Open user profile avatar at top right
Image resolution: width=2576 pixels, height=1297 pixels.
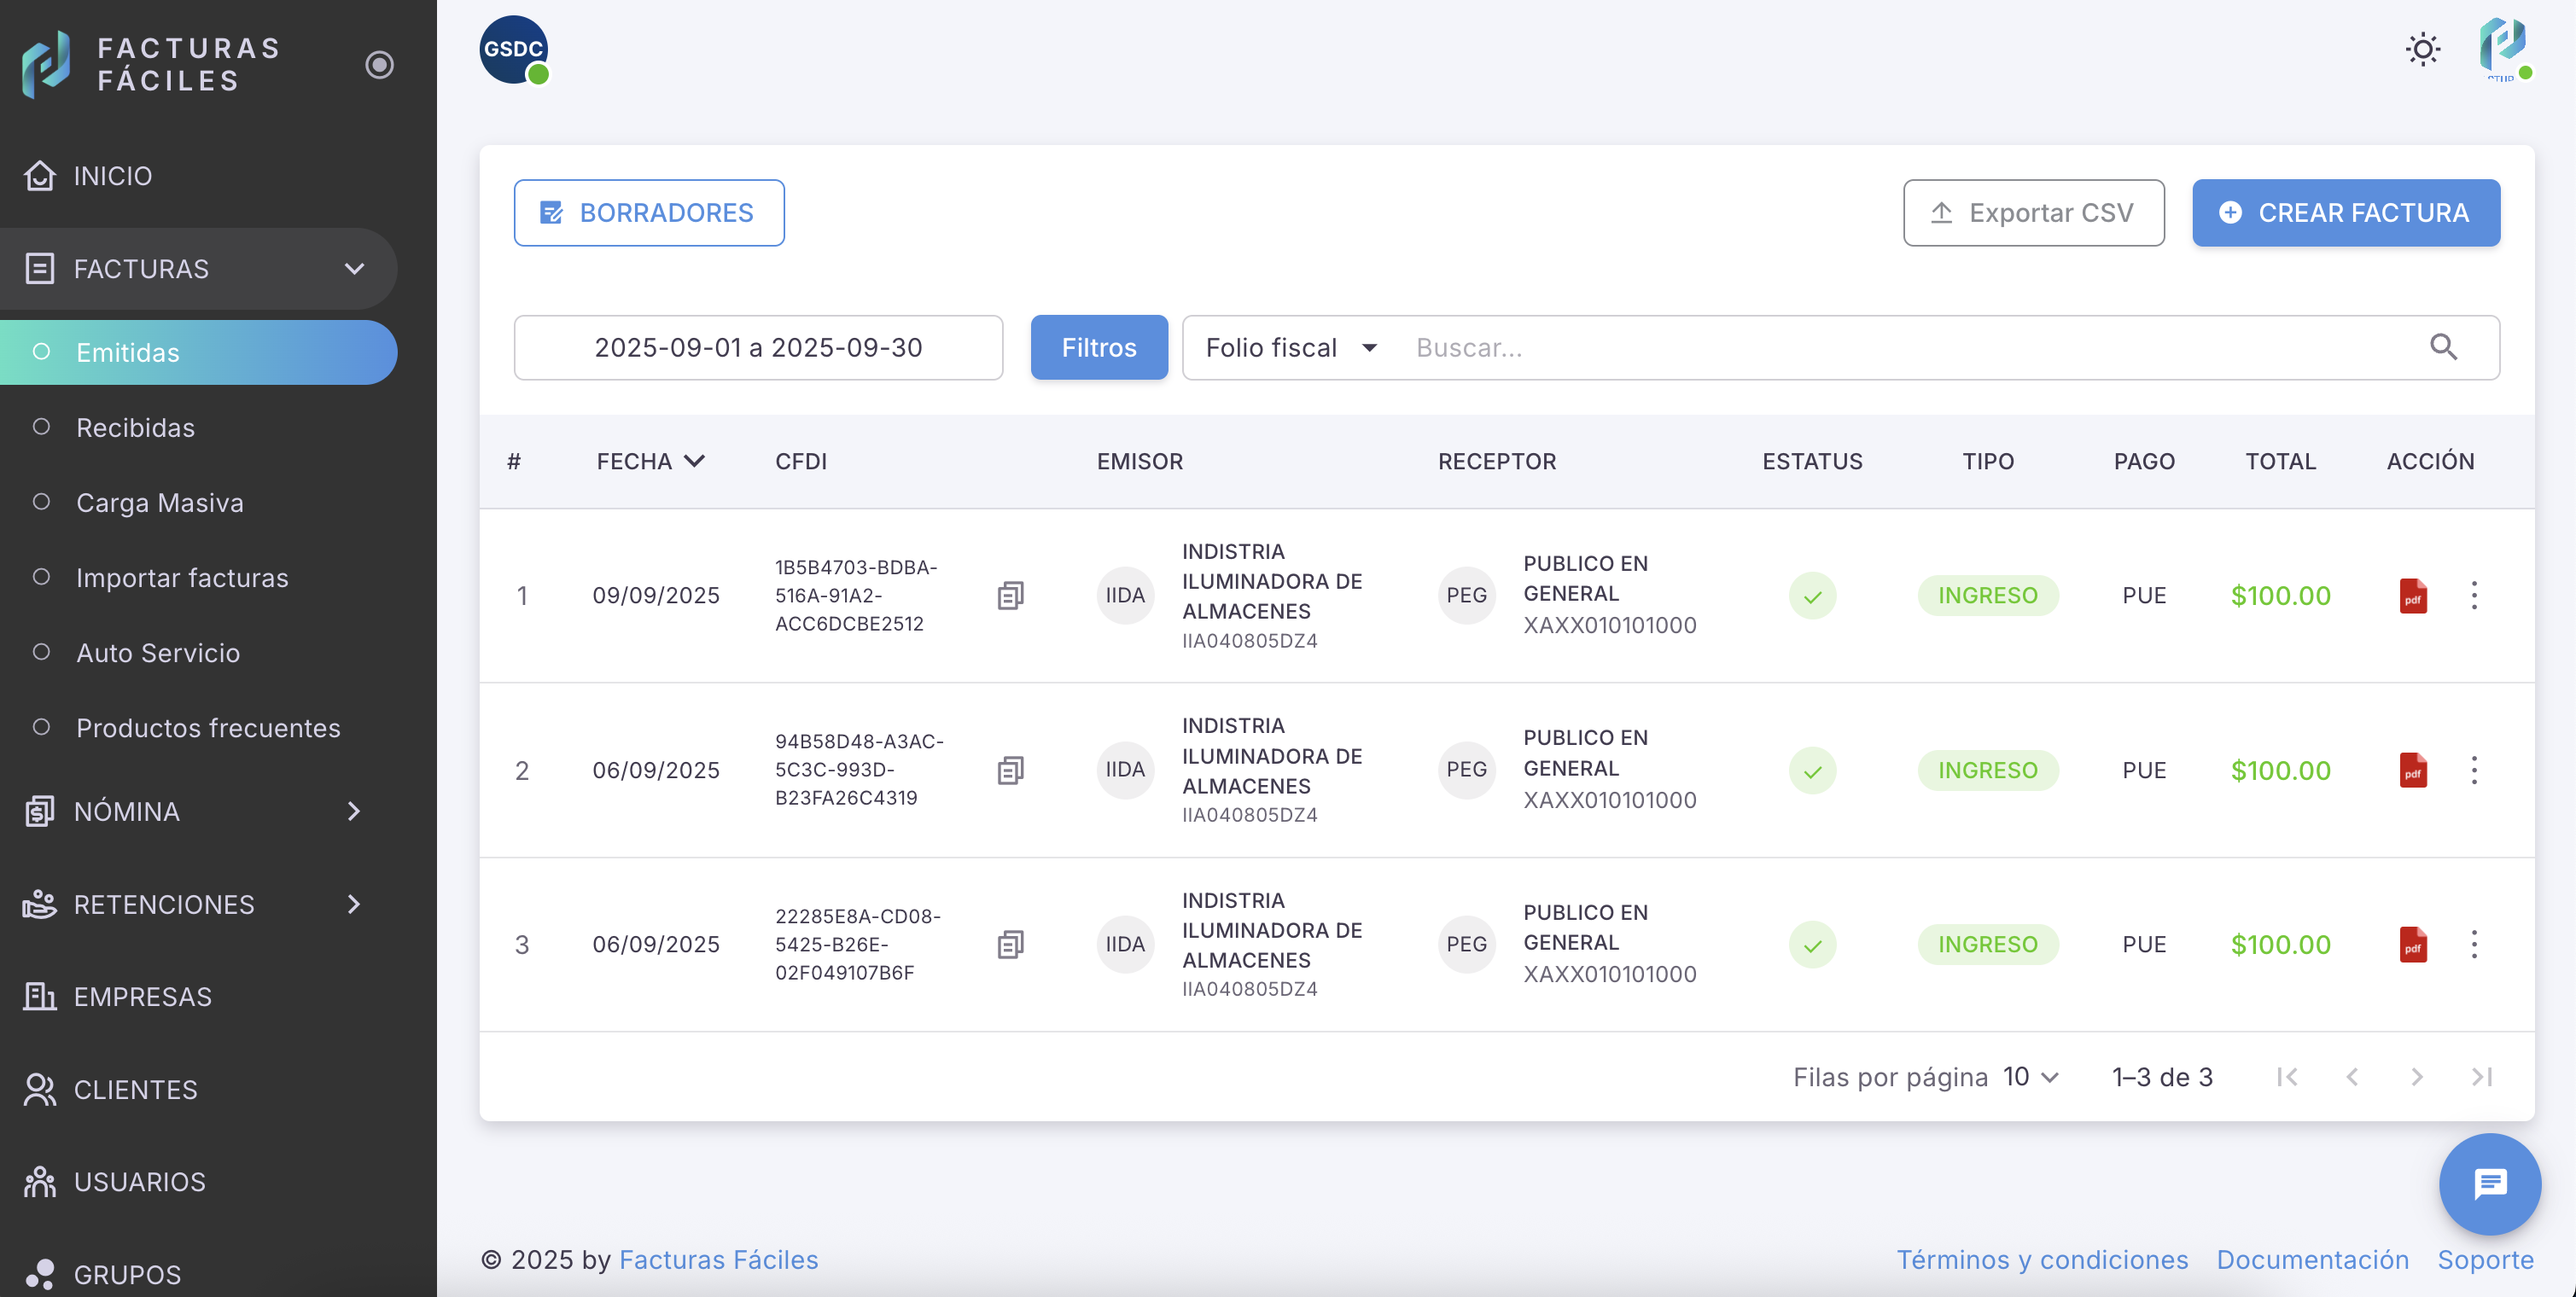click(x=2502, y=47)
